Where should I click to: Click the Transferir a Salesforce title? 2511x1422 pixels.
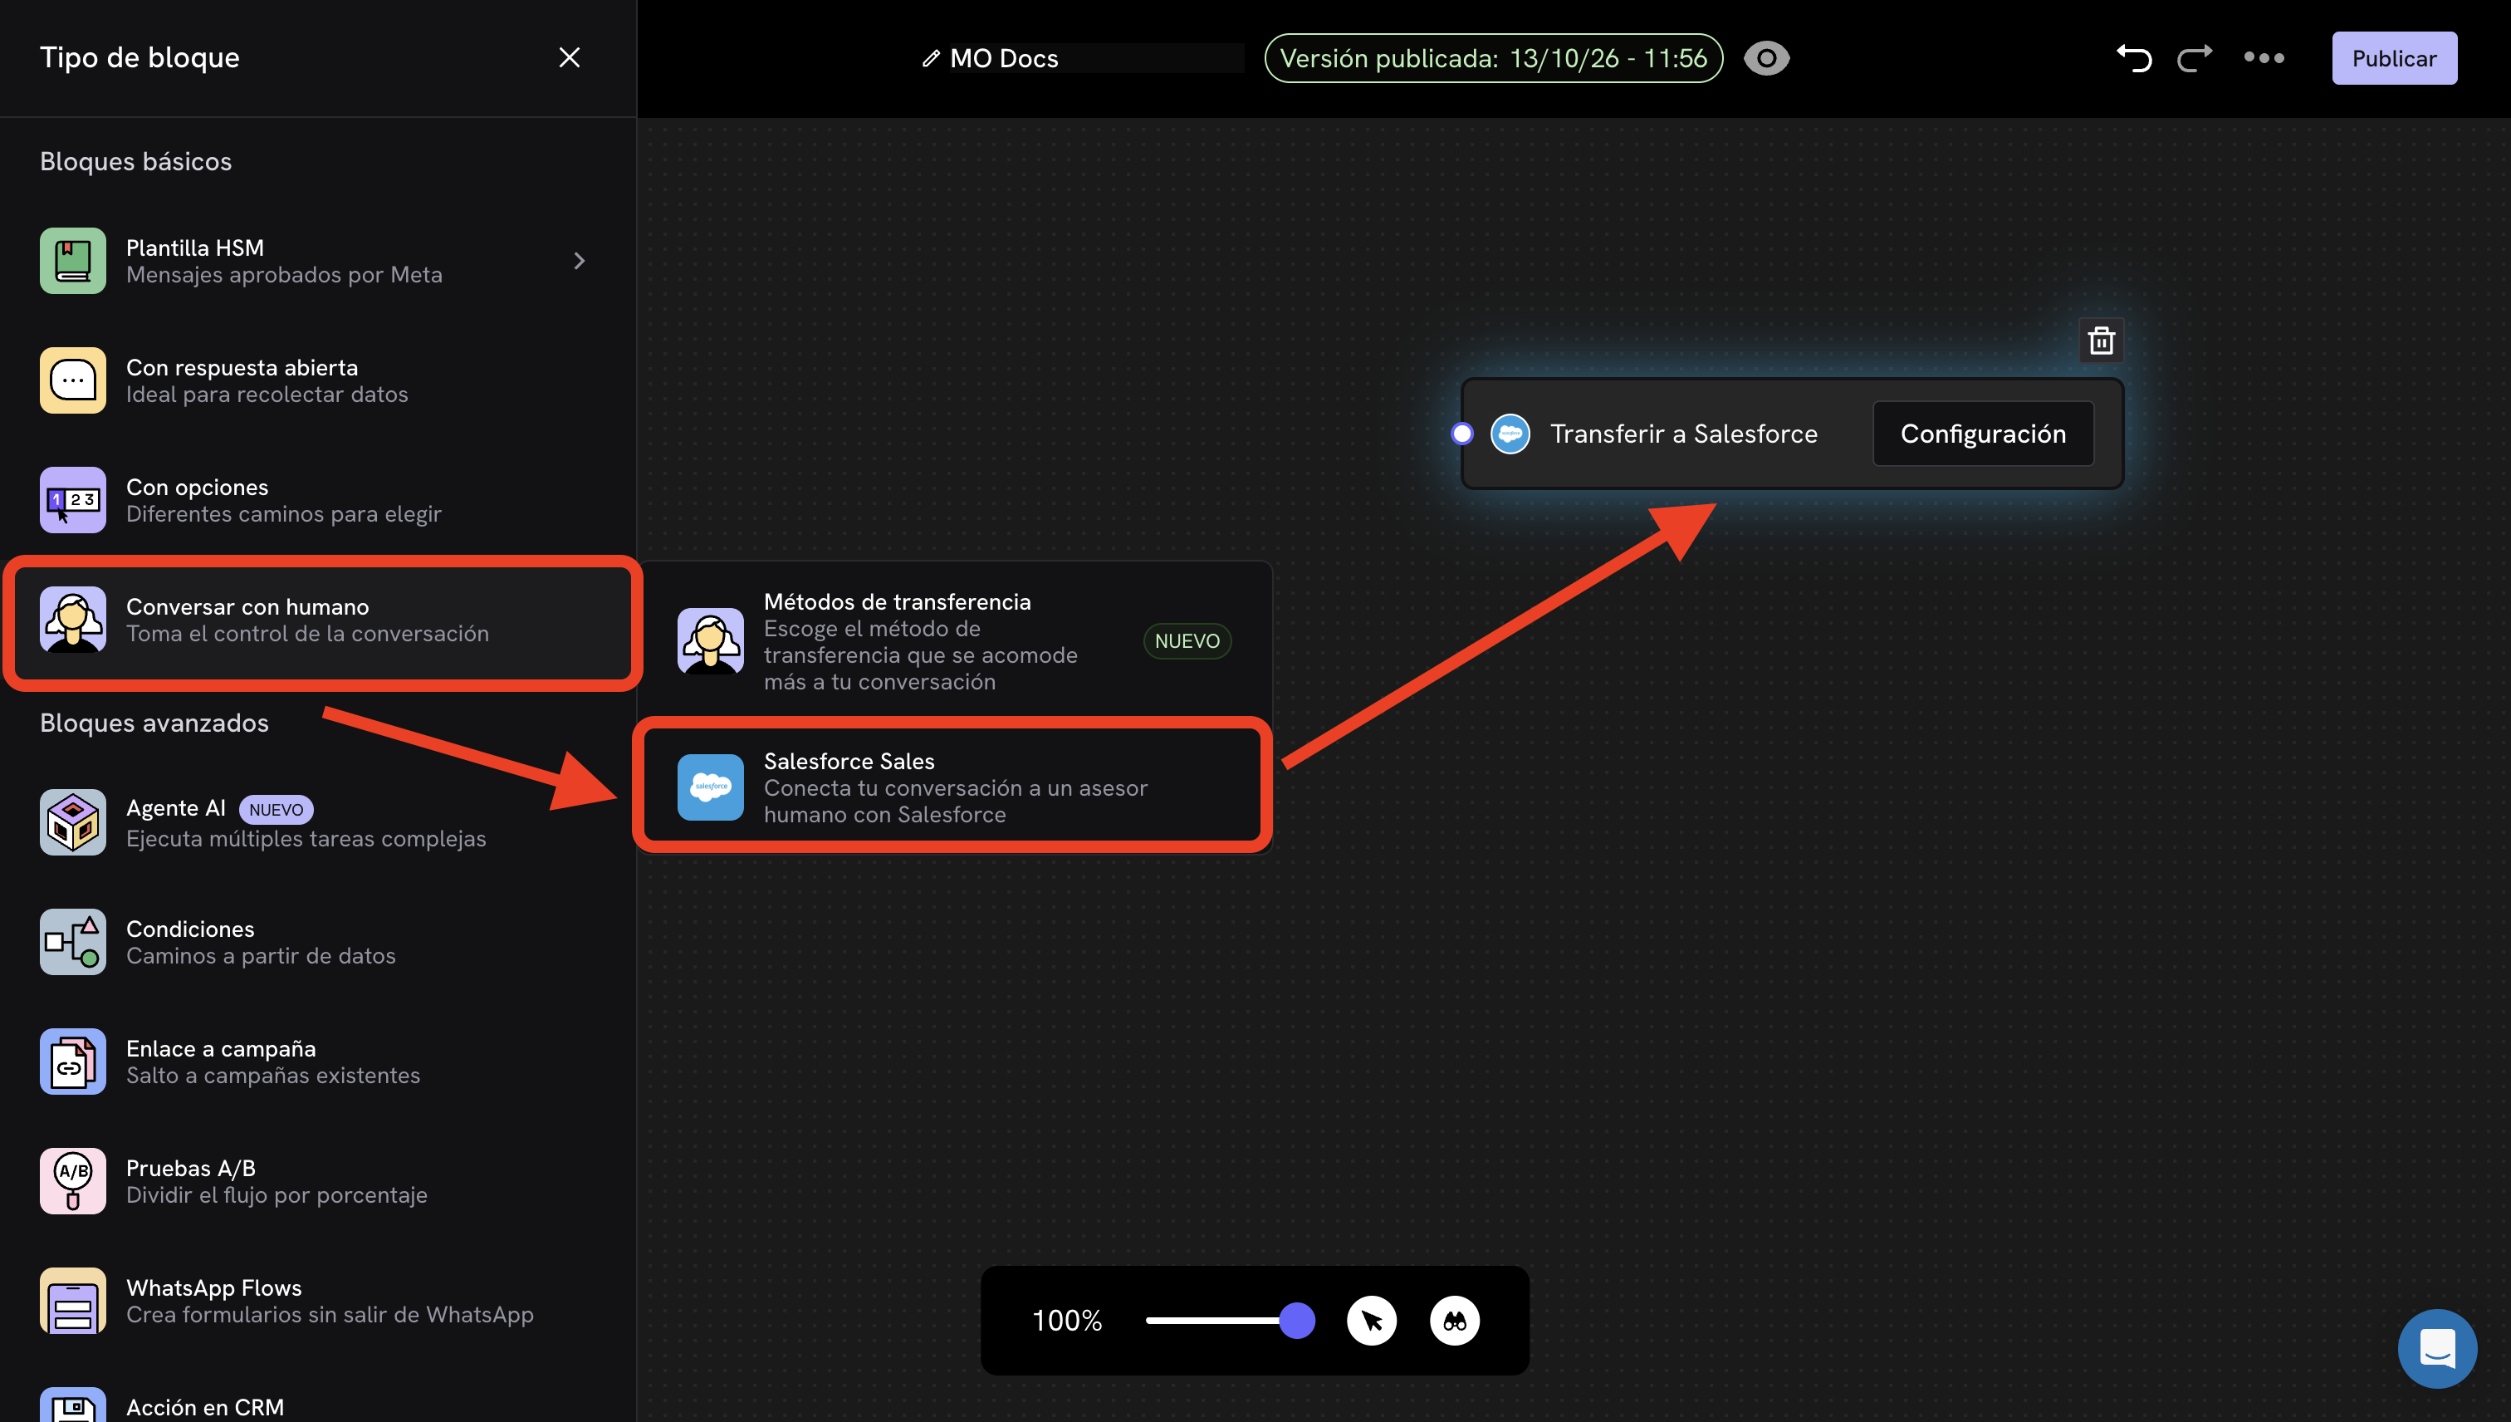click(1683, 434)
